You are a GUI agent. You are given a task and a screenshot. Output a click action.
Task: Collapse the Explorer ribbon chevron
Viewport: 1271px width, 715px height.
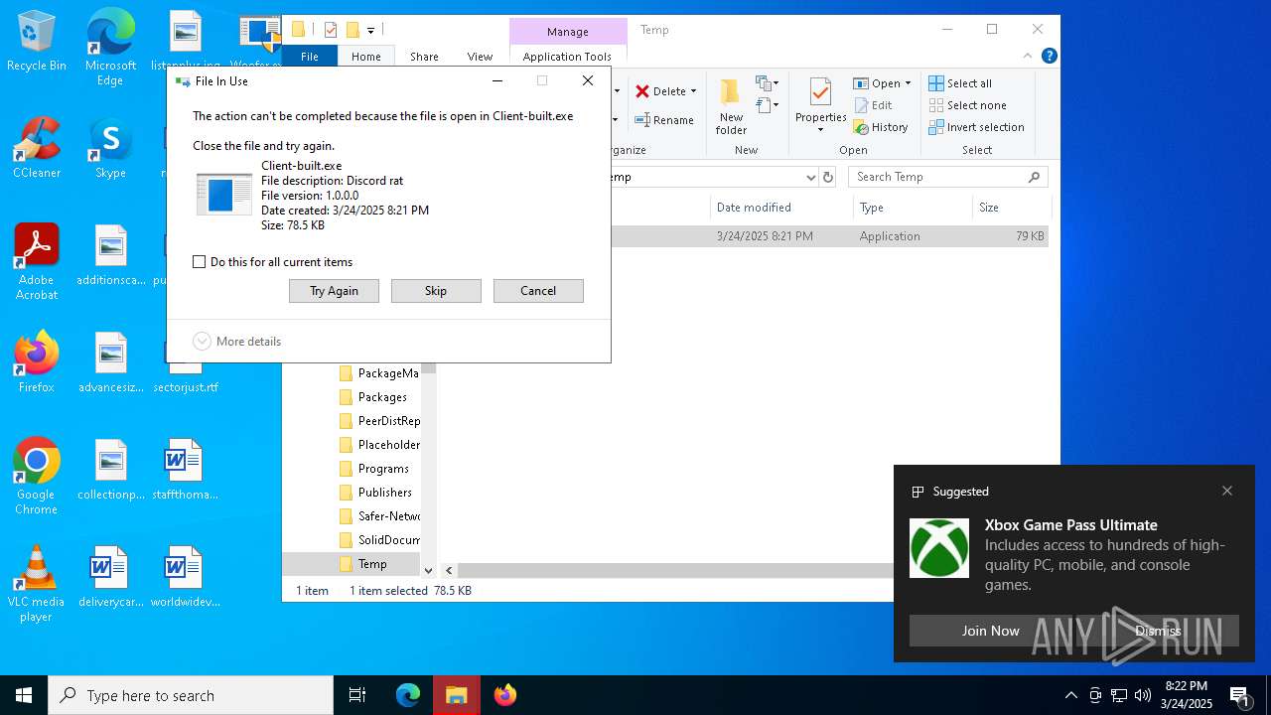[1028, 56]
